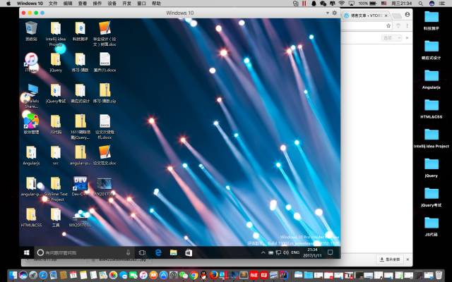Bookmark page with Chrome star icon
The width and height of the screenshot is (452, 282).
388,26
